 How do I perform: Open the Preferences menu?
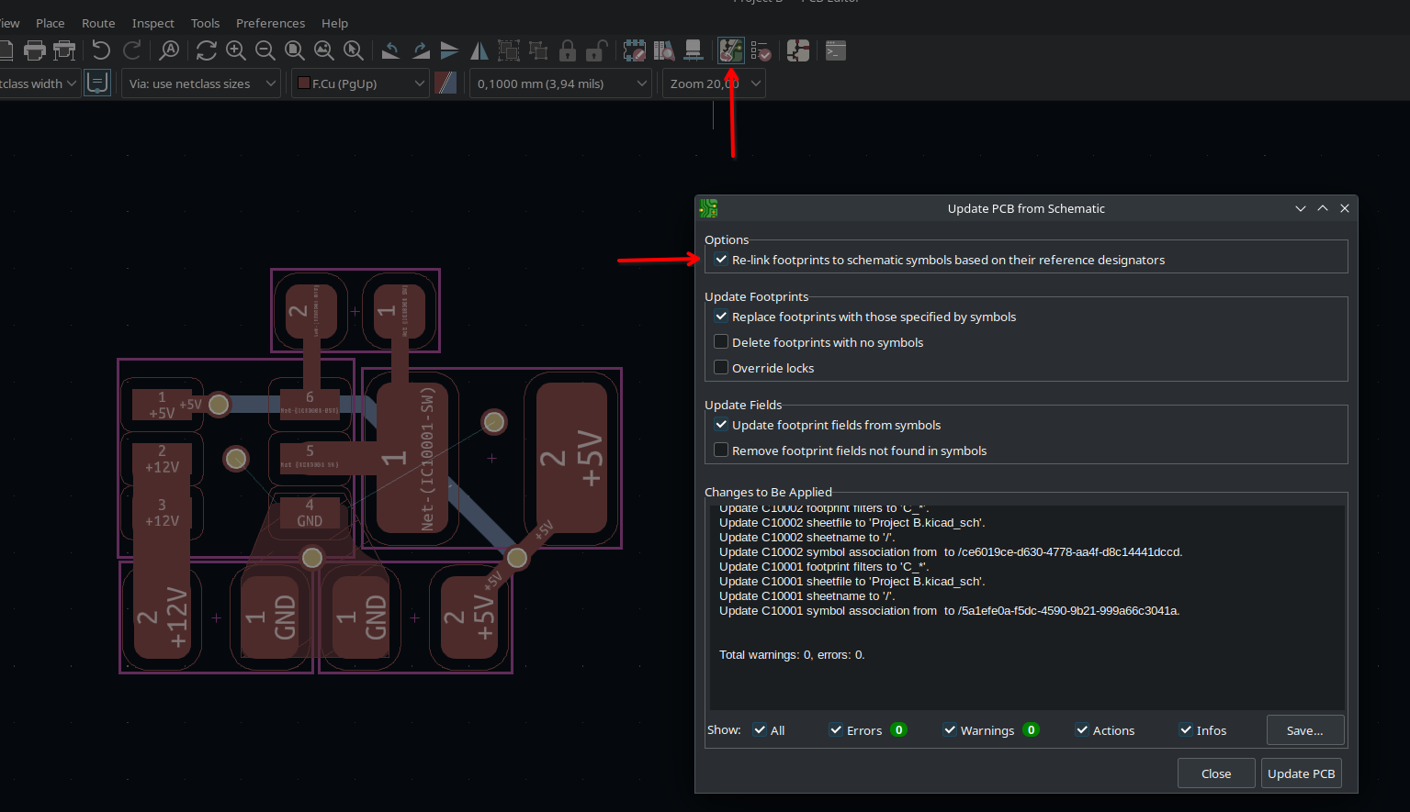pyautogui.click(x=270, y=23)
